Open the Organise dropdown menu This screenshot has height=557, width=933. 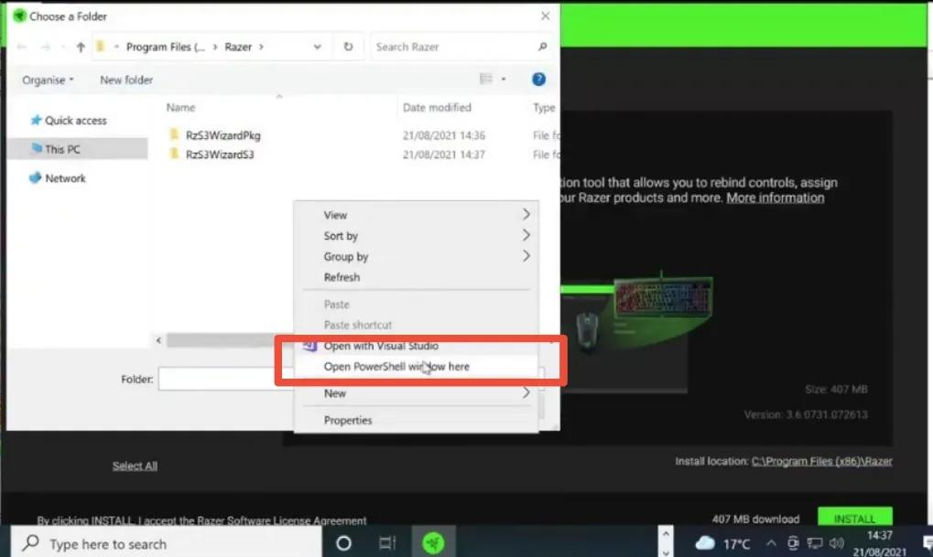pyautogui.click(x=47, y=80)
